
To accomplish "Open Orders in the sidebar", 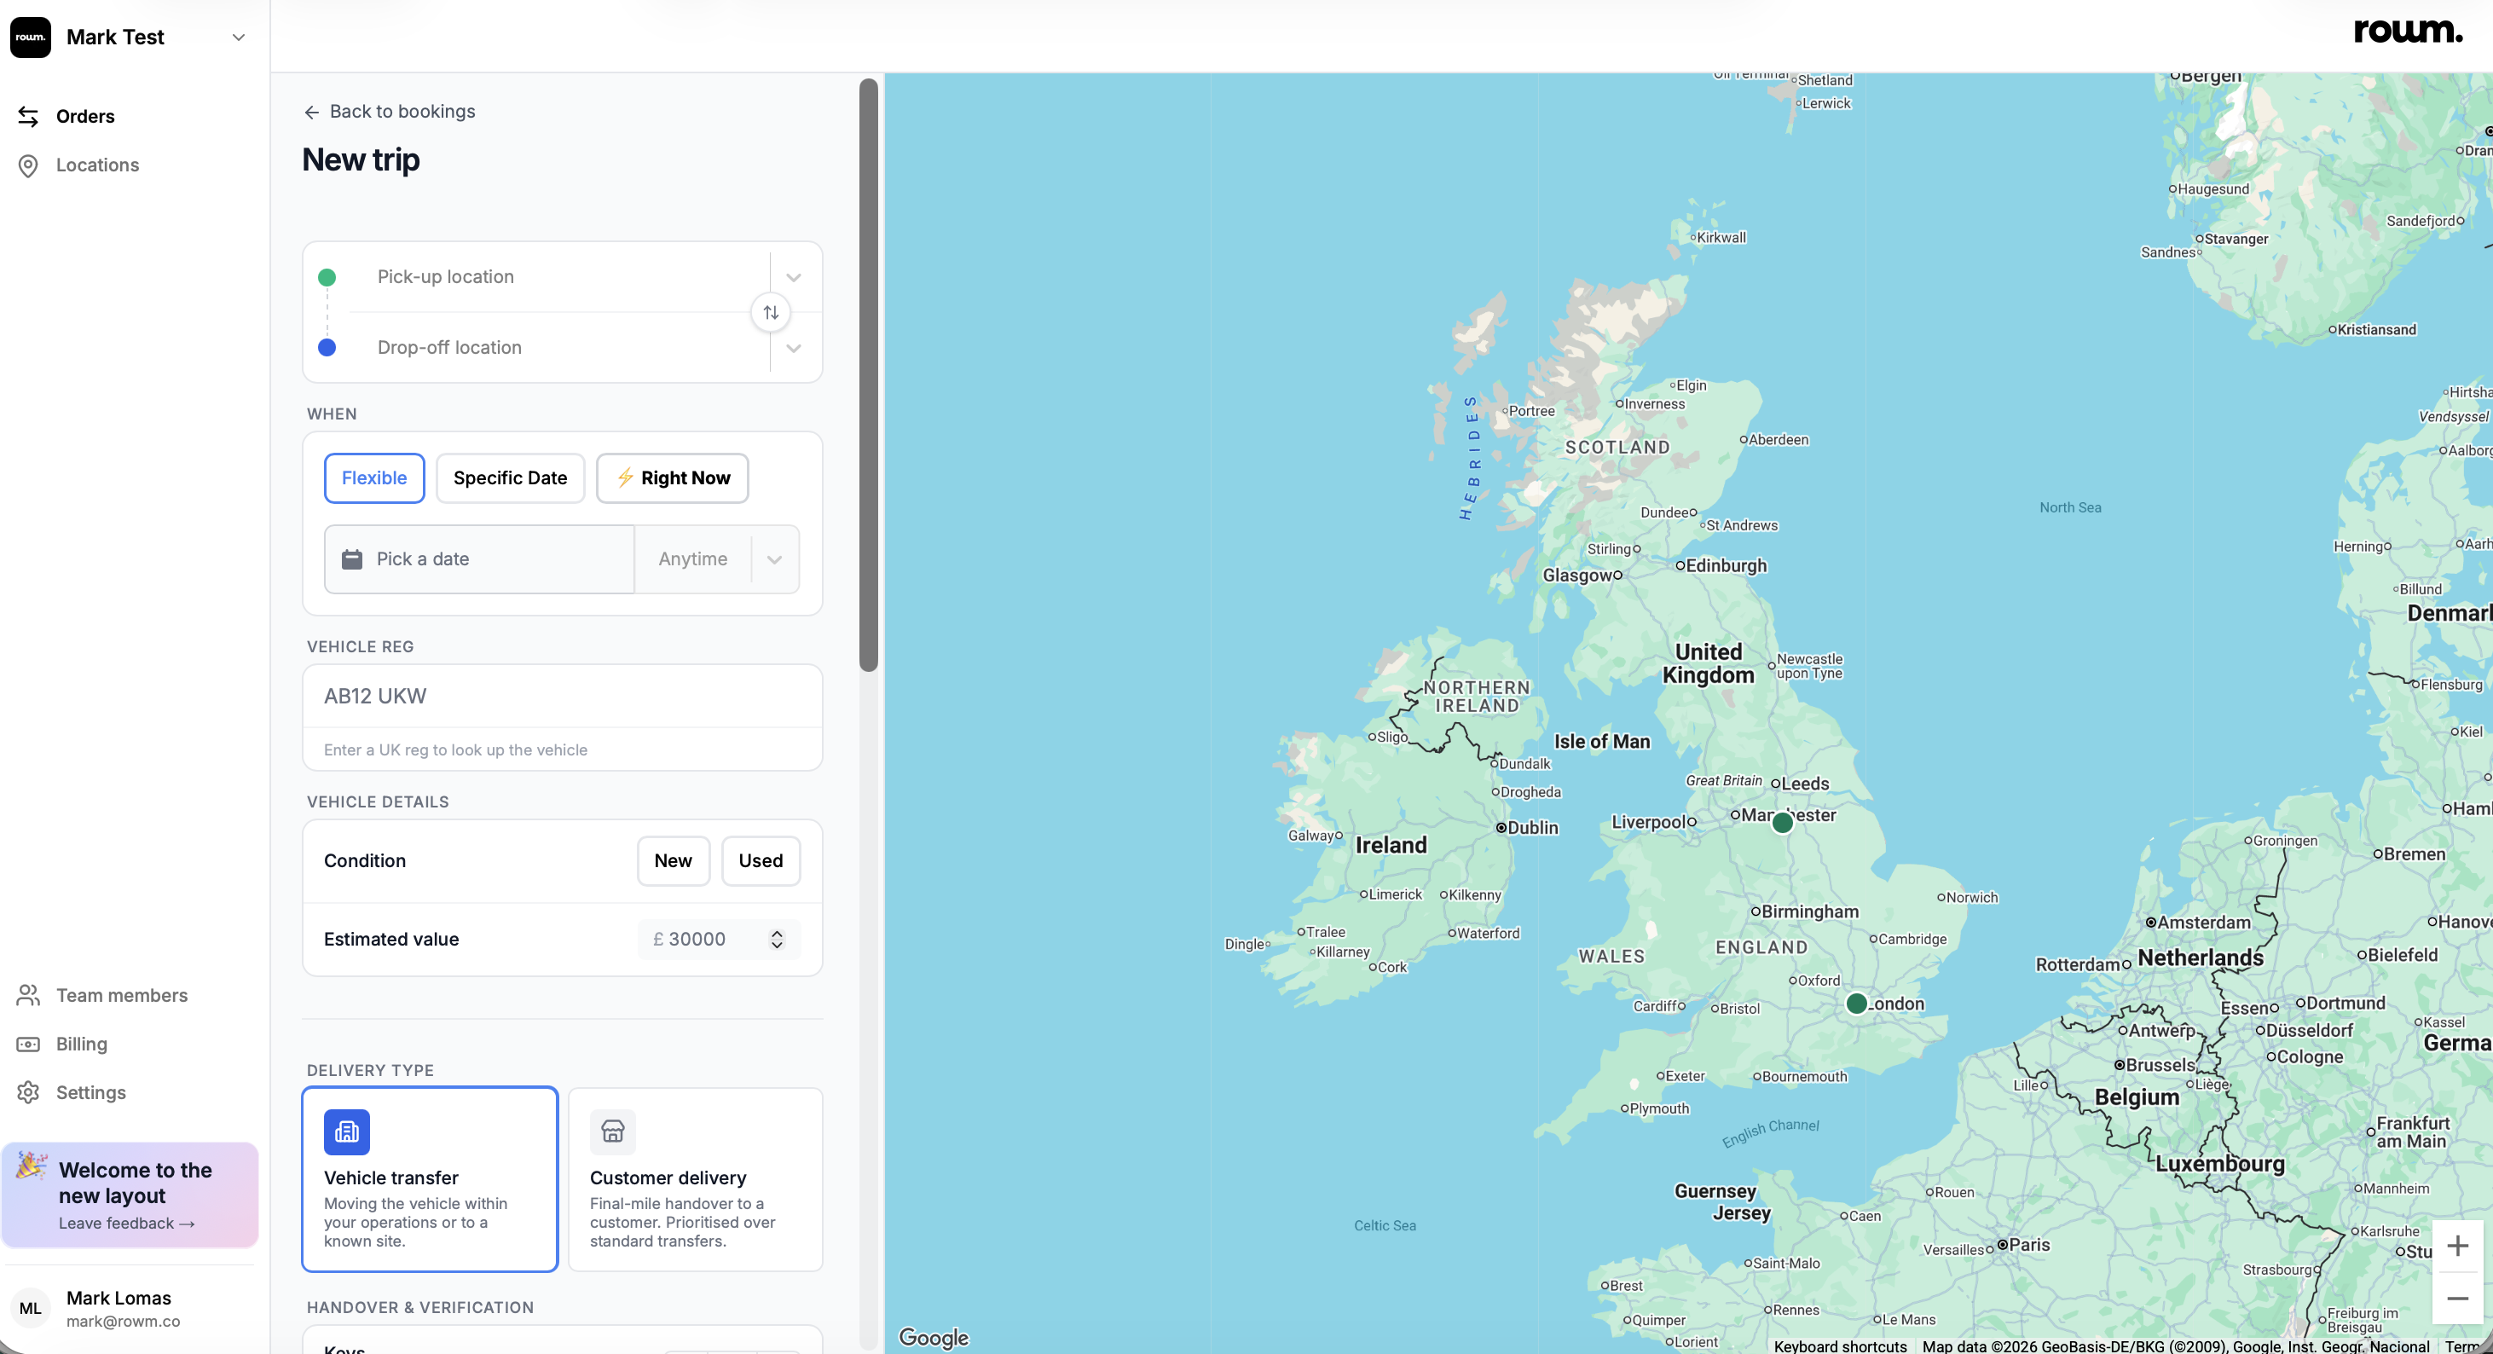I will click(x=85, y=116).
